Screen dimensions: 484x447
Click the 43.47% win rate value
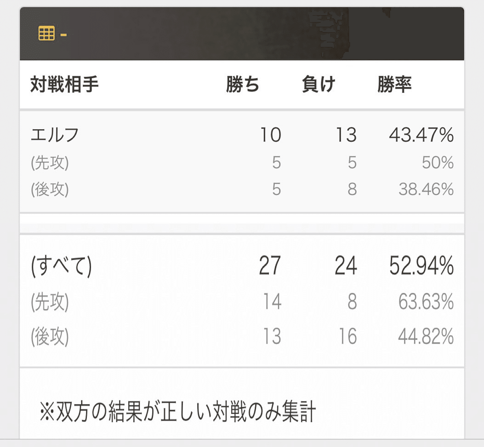tap(421, 135)
